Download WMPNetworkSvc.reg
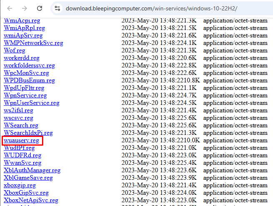The image size is (273, 206). 33,43
